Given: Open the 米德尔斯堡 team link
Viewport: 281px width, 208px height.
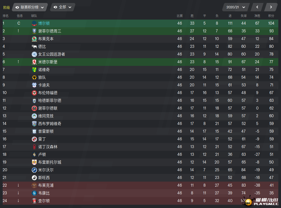Looking at the screenshot, I should (x=48, y=62).
